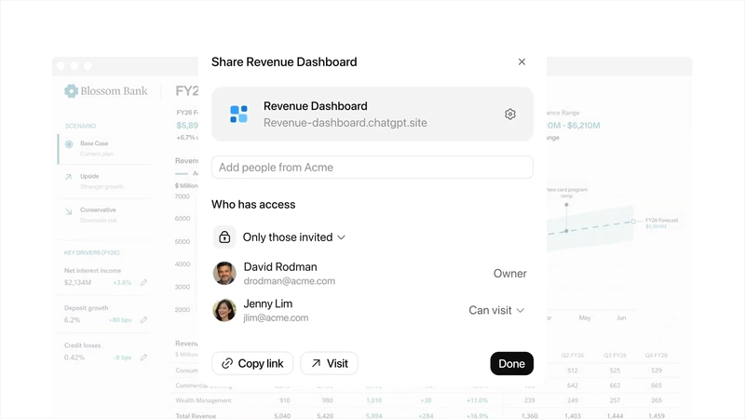Screen dimensions: 745x419
Task: Click the Revenue Dashboard app icon
Action: pos(238,114)
